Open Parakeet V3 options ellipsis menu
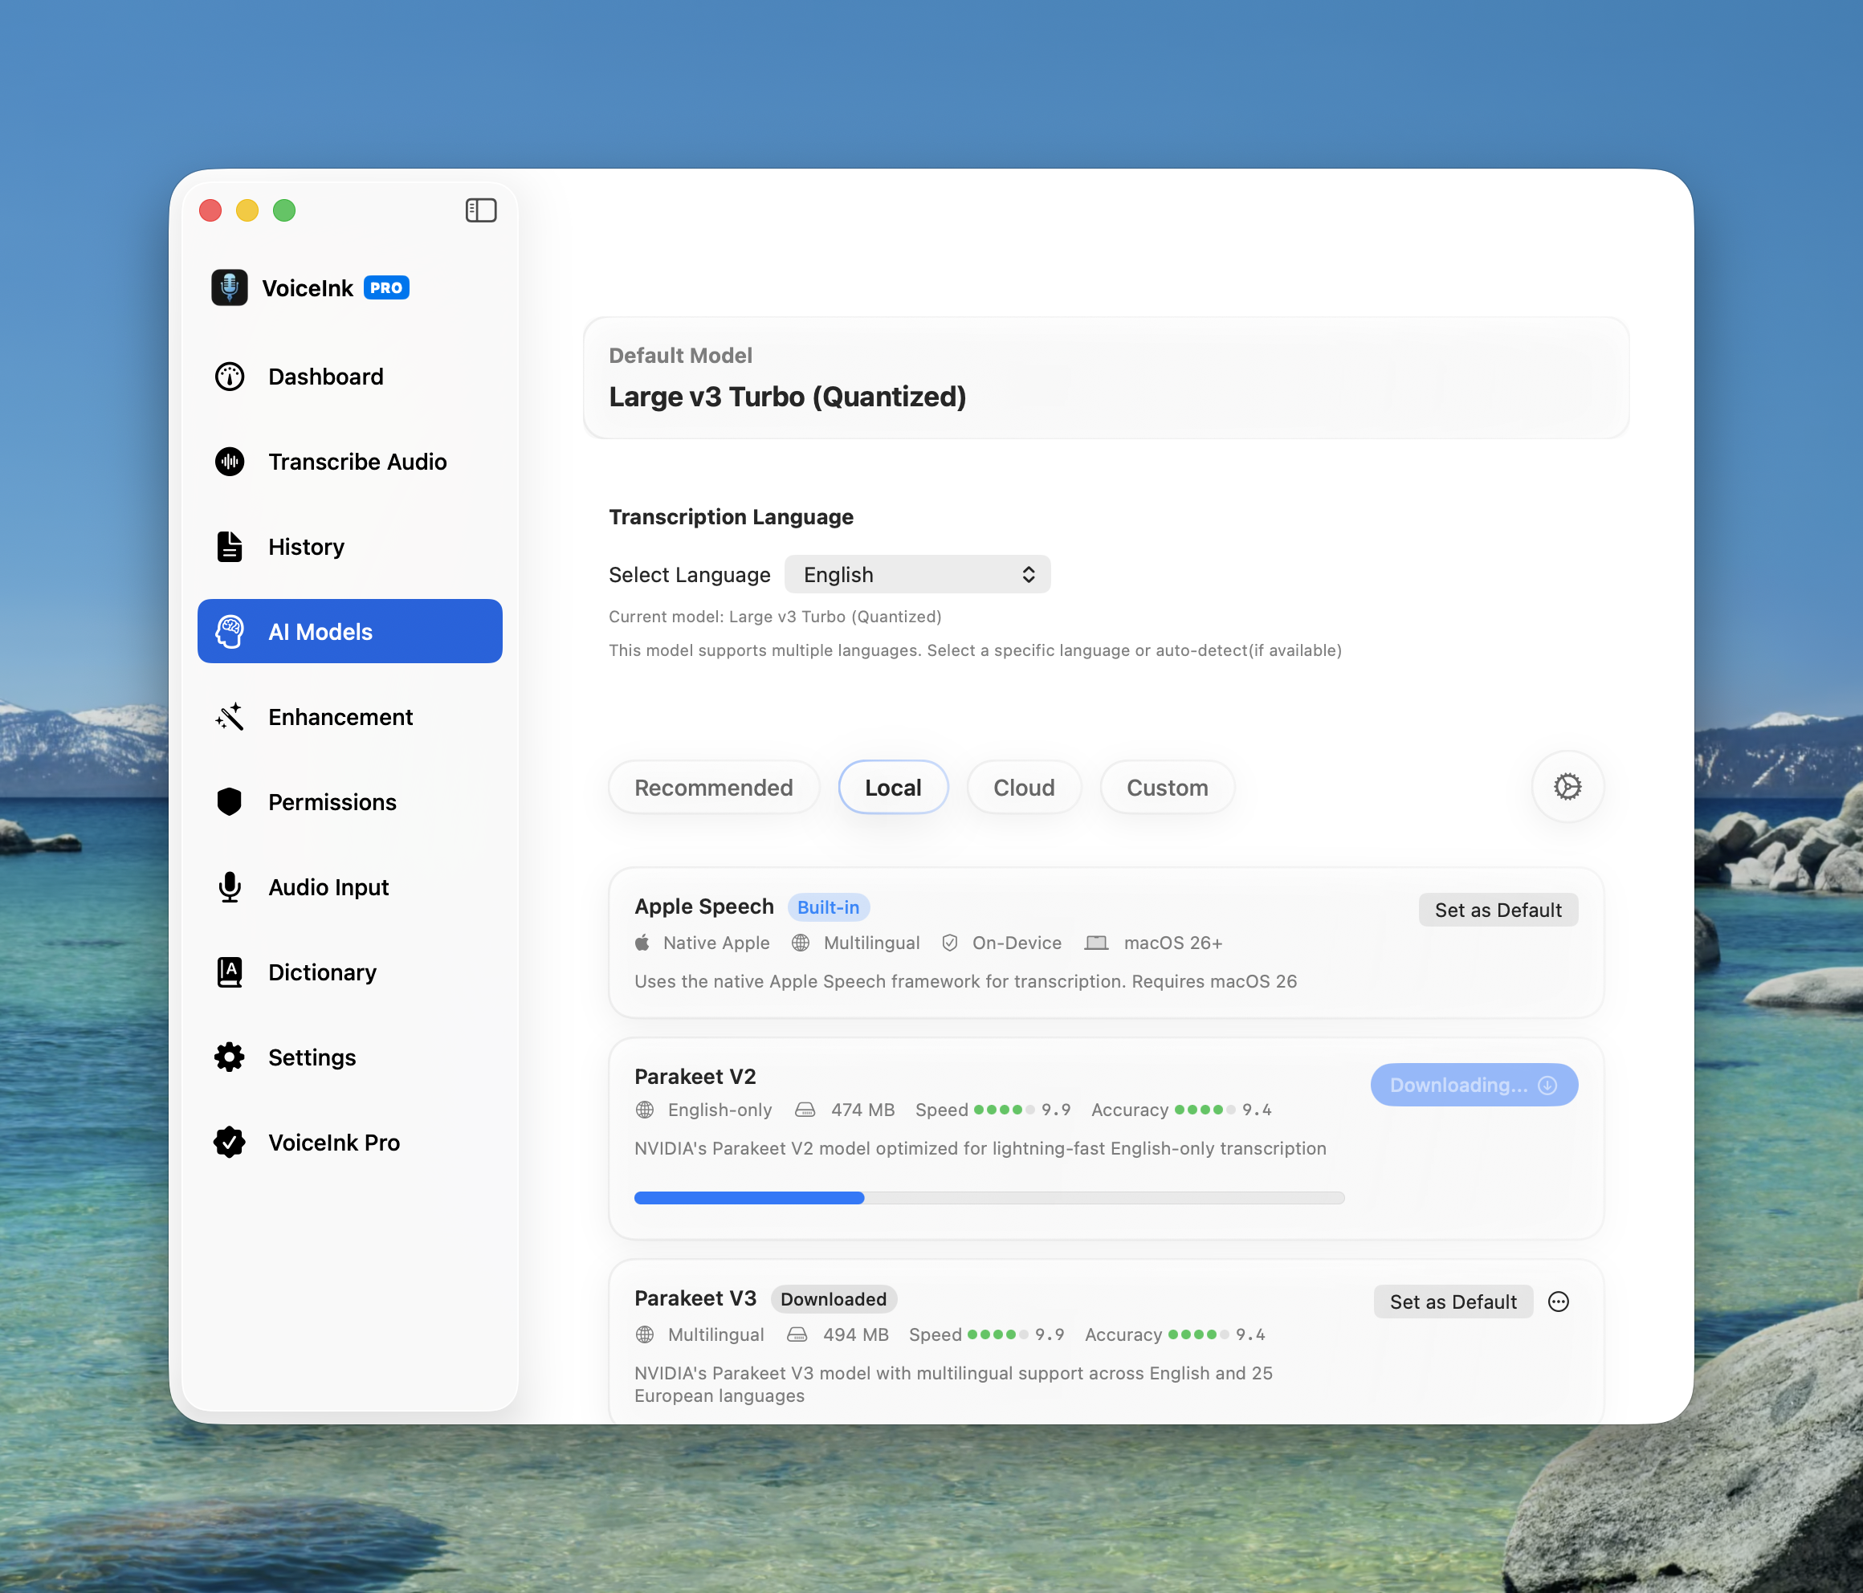Image resolution: width=1863 pixels, height=1593 pixels. pyautogui.click(x=1558, y=1301)
